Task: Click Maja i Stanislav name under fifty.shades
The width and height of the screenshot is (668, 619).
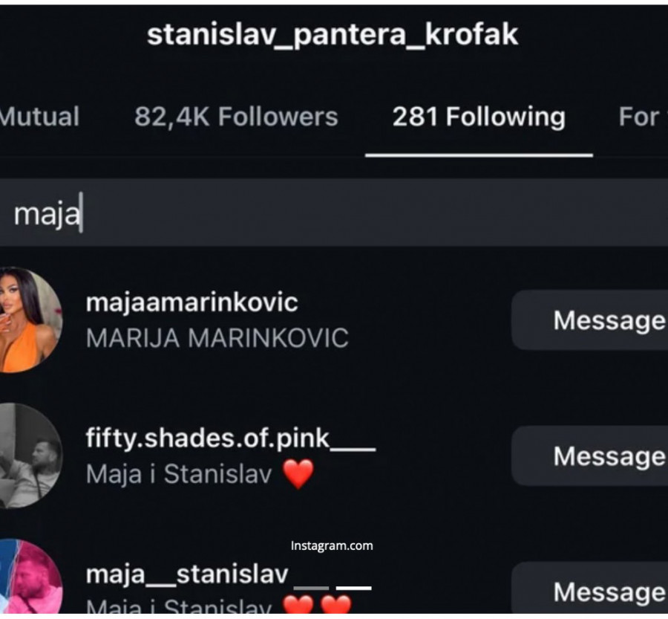Action: pyautogui.click(x=179, y=474)
